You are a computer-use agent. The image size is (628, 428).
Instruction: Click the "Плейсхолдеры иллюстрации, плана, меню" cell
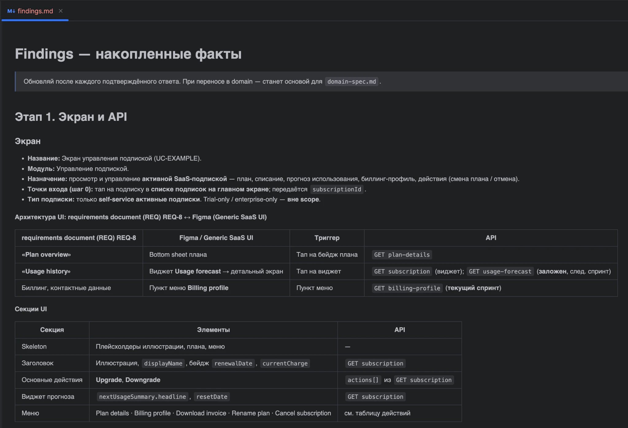tap(213, 347)
